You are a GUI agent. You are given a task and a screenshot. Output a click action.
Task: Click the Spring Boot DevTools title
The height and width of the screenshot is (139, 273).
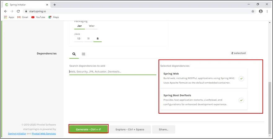[x=177, y=95]
